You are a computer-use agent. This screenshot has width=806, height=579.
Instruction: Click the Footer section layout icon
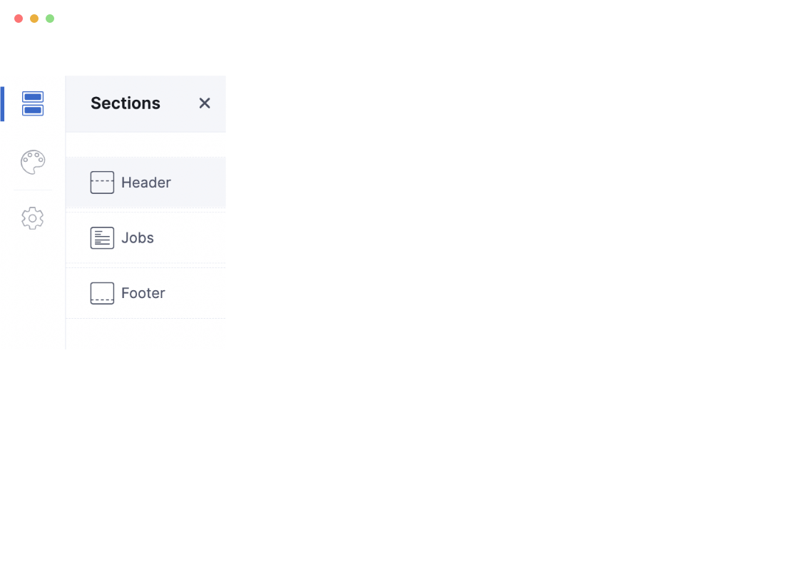click(102, 293)
